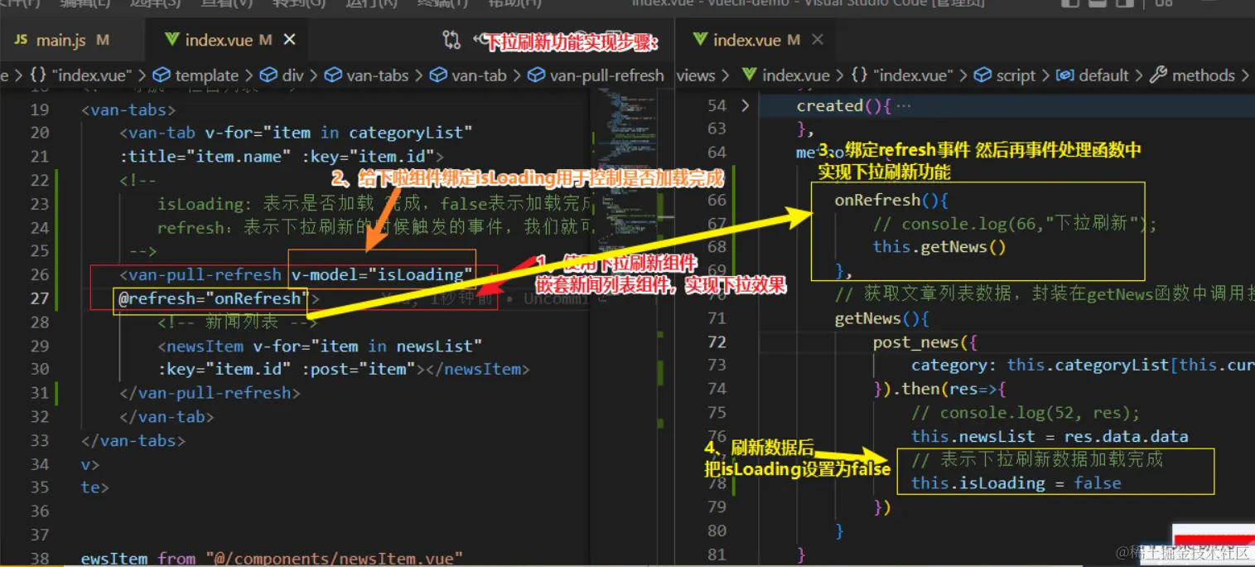Open the views breadcrumb in right editor

[x=696, y=75]
